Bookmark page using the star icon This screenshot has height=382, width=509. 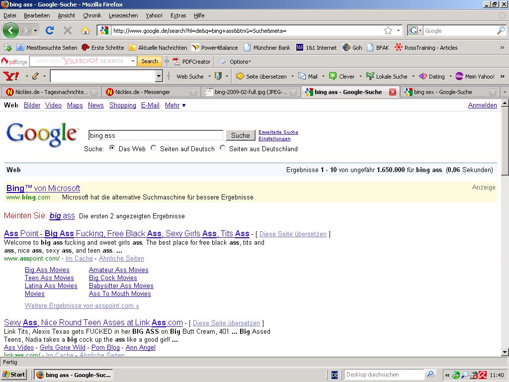coord(388,30)
